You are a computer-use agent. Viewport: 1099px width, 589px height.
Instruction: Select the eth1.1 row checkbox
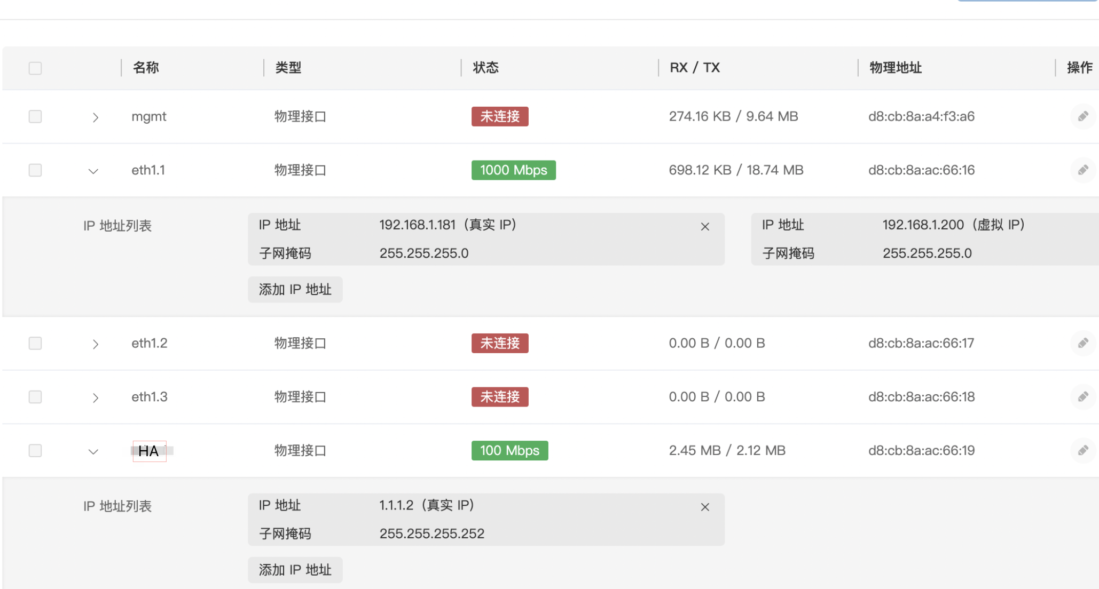coord(35,170)
